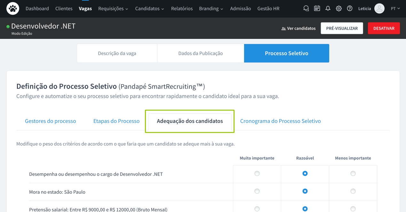Click the PRÉ-VISUALIZAR button

click(342, 28)
